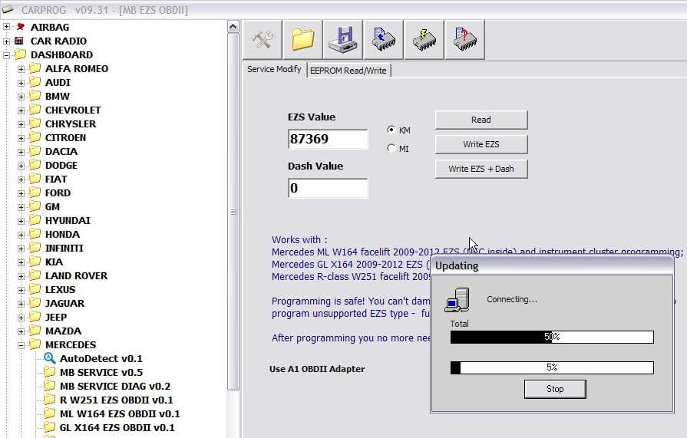Click the AUDI folder icon
The width and height of the screenshot is (687, 438).
click(x=35, y=82)
